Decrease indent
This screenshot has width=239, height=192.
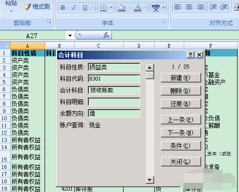point(213,7)
